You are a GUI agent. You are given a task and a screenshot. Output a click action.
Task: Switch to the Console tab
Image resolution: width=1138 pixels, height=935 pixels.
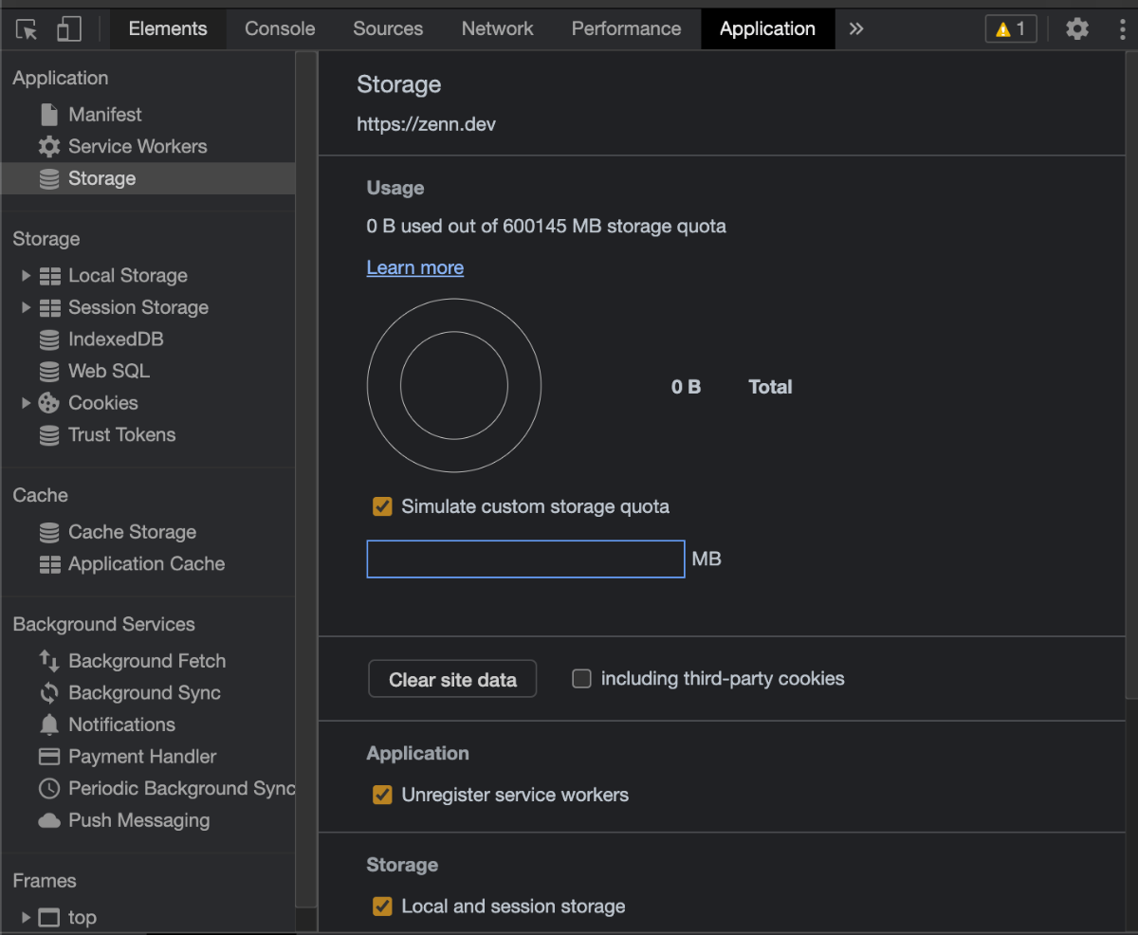(x=280, y=28)
